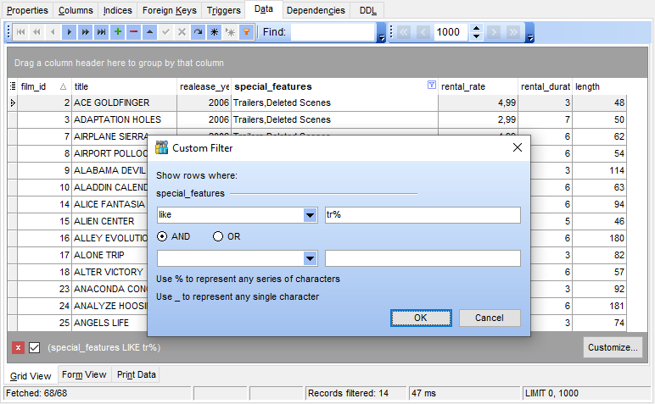Select the AND radio button
The height and width of the screenshot is (404, 655).
(x=162, y=236)
